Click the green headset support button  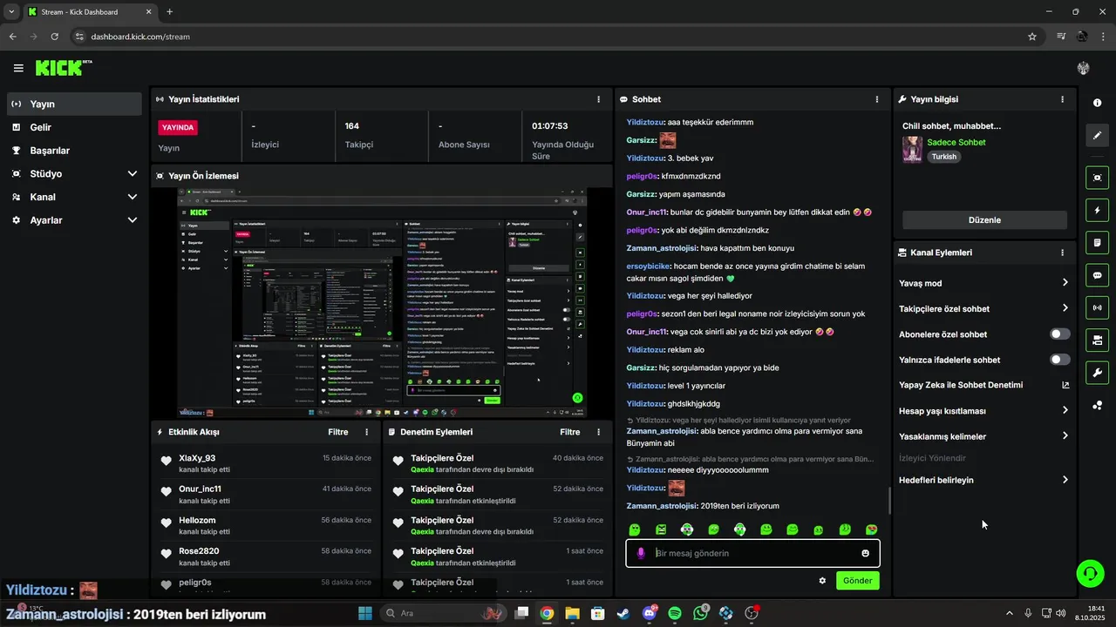[1090, 573]
